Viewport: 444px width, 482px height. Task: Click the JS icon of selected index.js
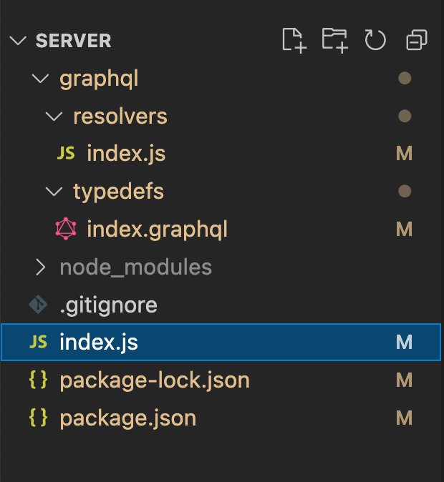[x=37, y=343]
